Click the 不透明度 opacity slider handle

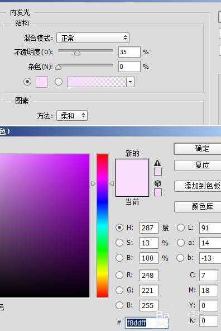[78, 53]
